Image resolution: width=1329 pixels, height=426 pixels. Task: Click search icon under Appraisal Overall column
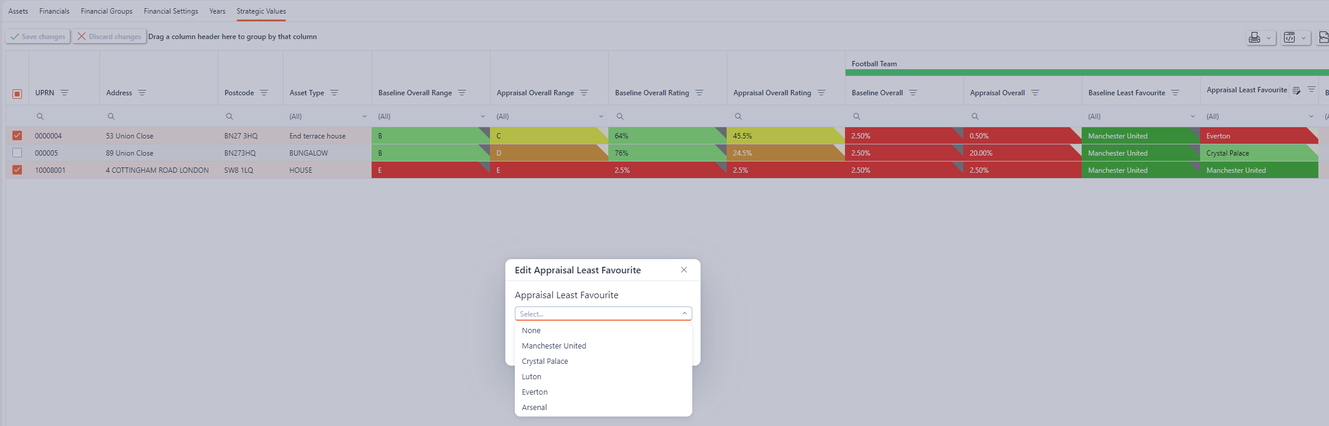pyautogui.click(x=975, y=117)
